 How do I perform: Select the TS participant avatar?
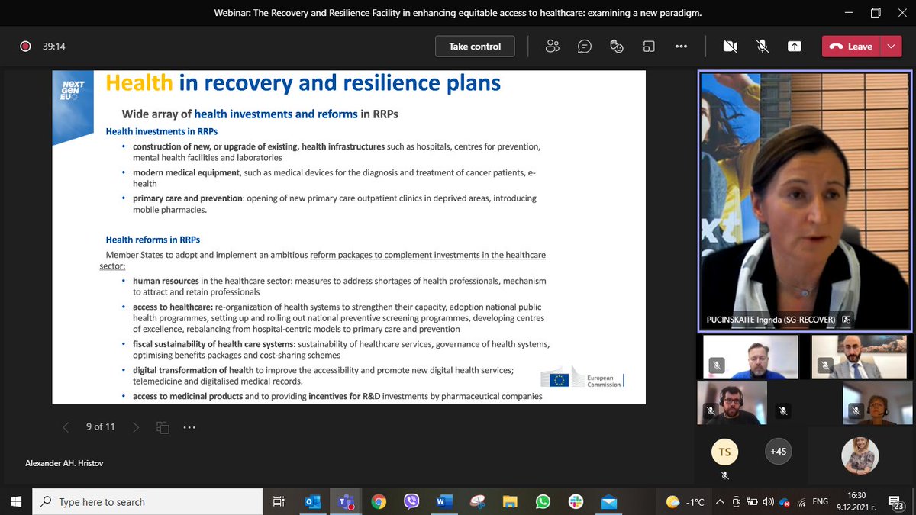(x=724, y=452)
